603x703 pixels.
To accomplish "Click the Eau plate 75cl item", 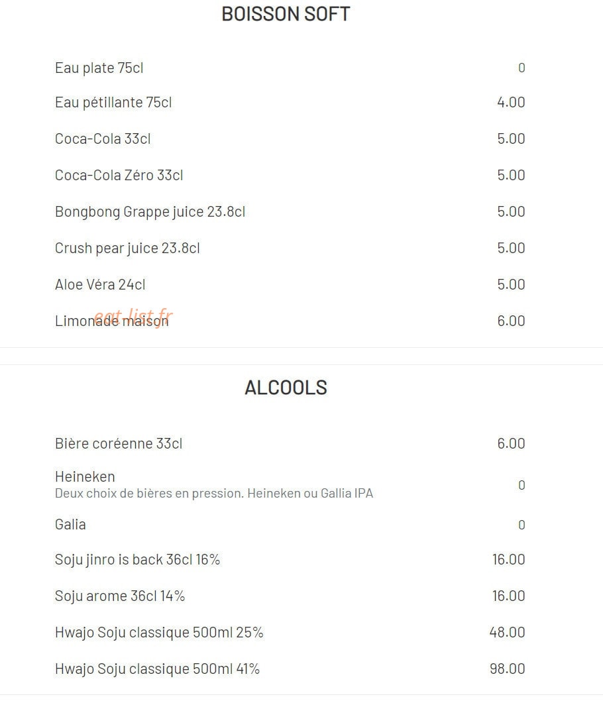I will 99,68.
